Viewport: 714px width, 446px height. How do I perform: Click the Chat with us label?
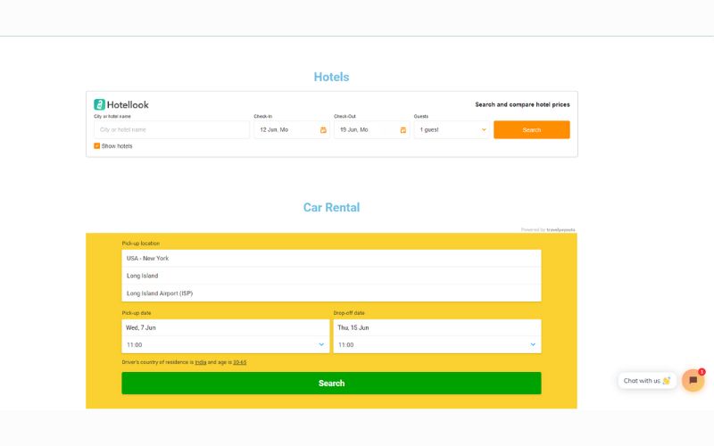point(646,381)
